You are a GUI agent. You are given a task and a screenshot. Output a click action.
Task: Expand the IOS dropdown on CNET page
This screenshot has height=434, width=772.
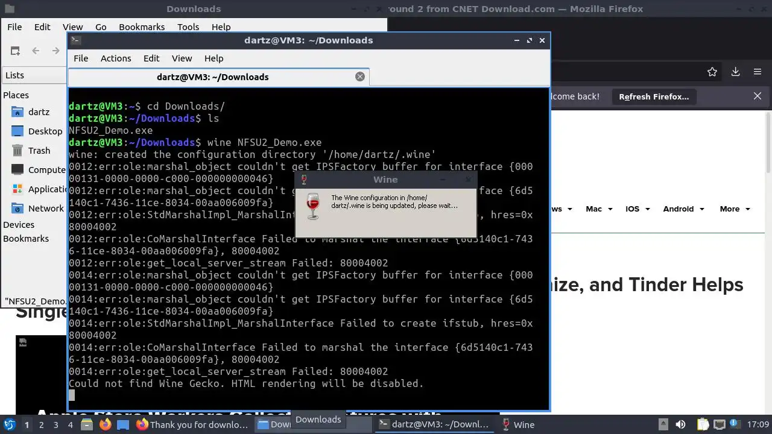[638, 209]
